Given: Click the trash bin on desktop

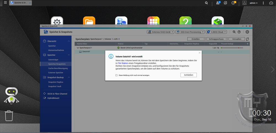Looking at the screenshot, I should 9,116.
